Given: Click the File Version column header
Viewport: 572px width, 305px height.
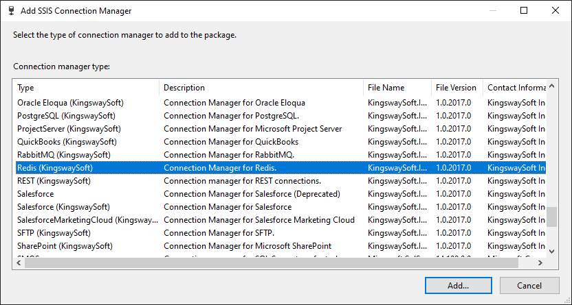Looking at the screenshot, I should coord(457,88).
